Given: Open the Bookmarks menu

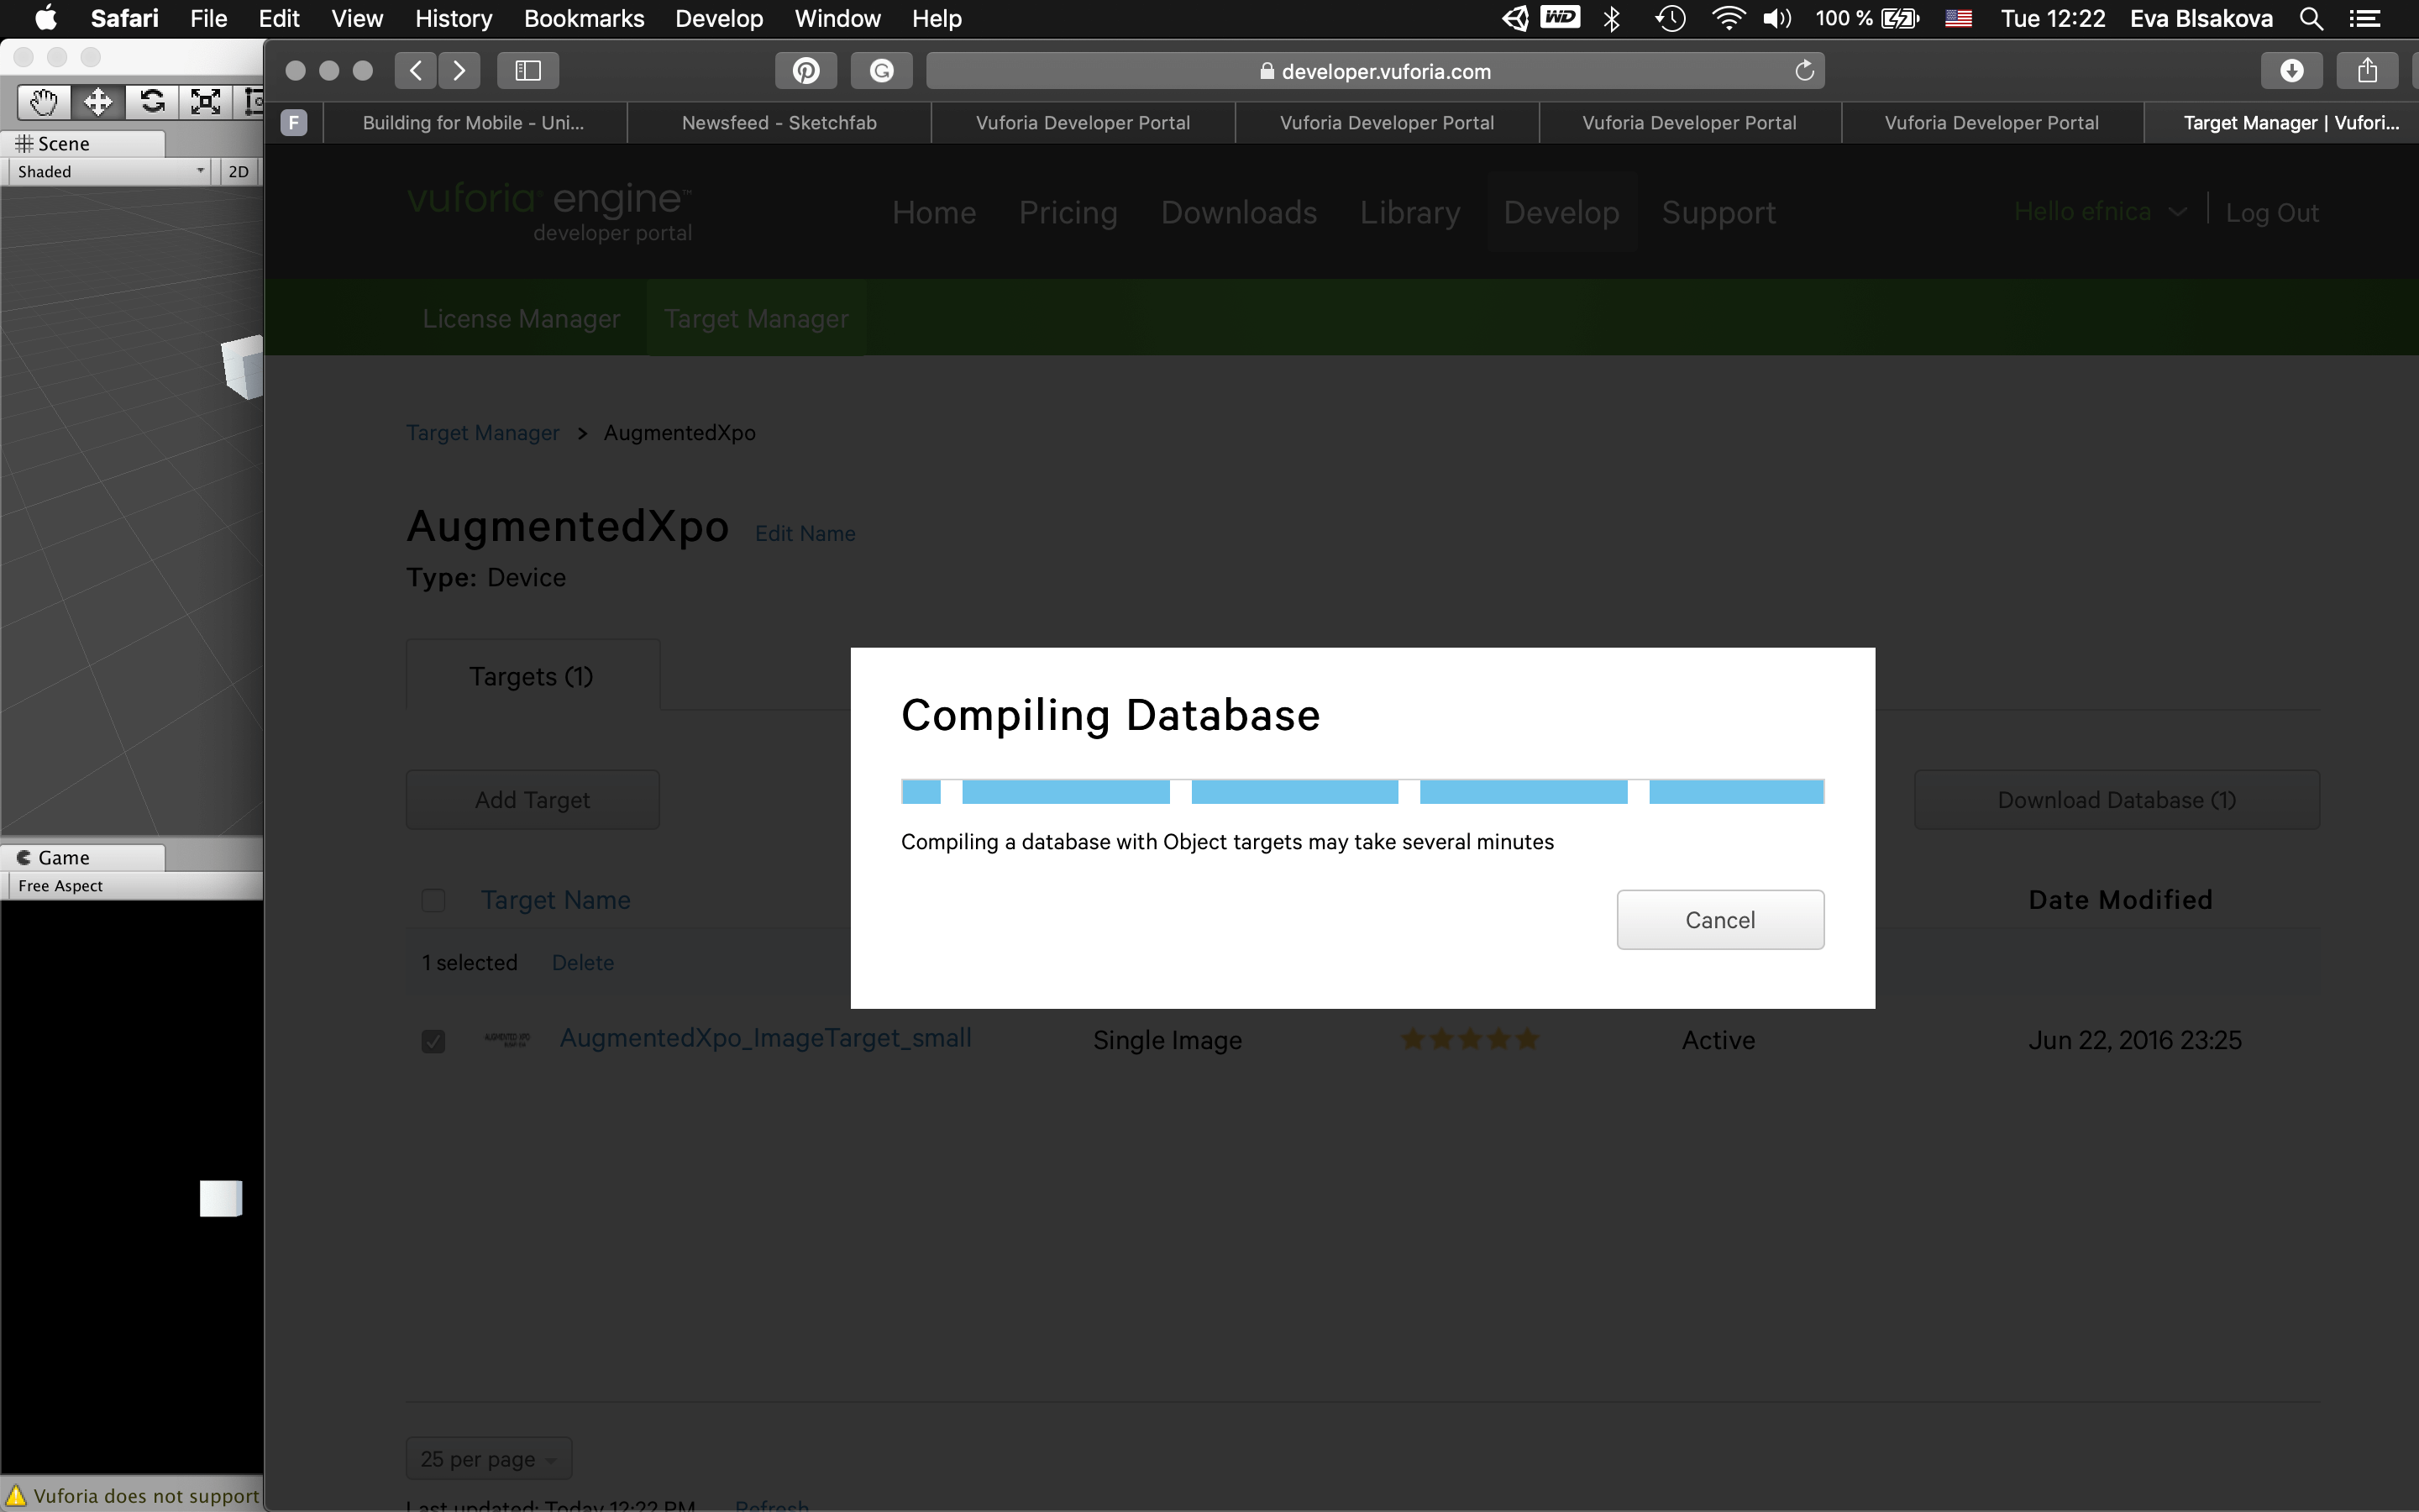Looking at the screenshot, I should coord(584,19).
